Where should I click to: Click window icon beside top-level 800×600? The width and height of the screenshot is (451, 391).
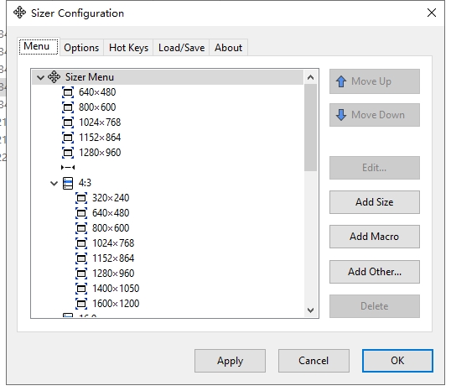pyautogui.click(x=68, y=107)
